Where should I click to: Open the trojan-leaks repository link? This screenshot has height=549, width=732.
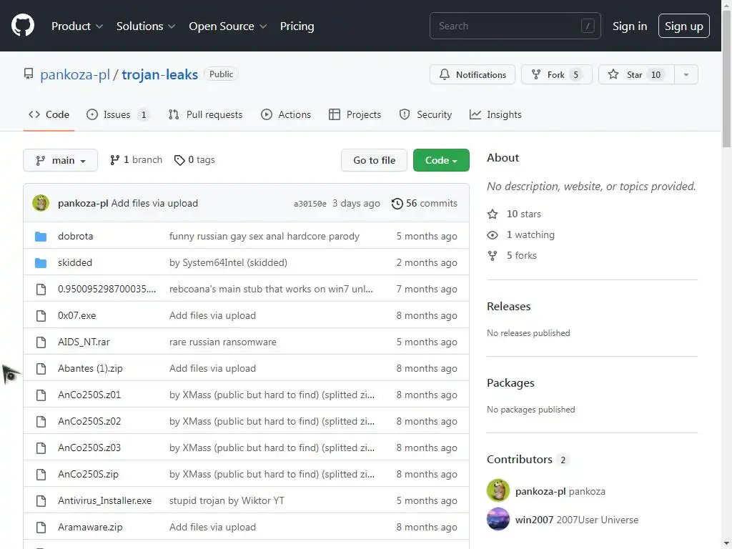[x=159, y=74]
